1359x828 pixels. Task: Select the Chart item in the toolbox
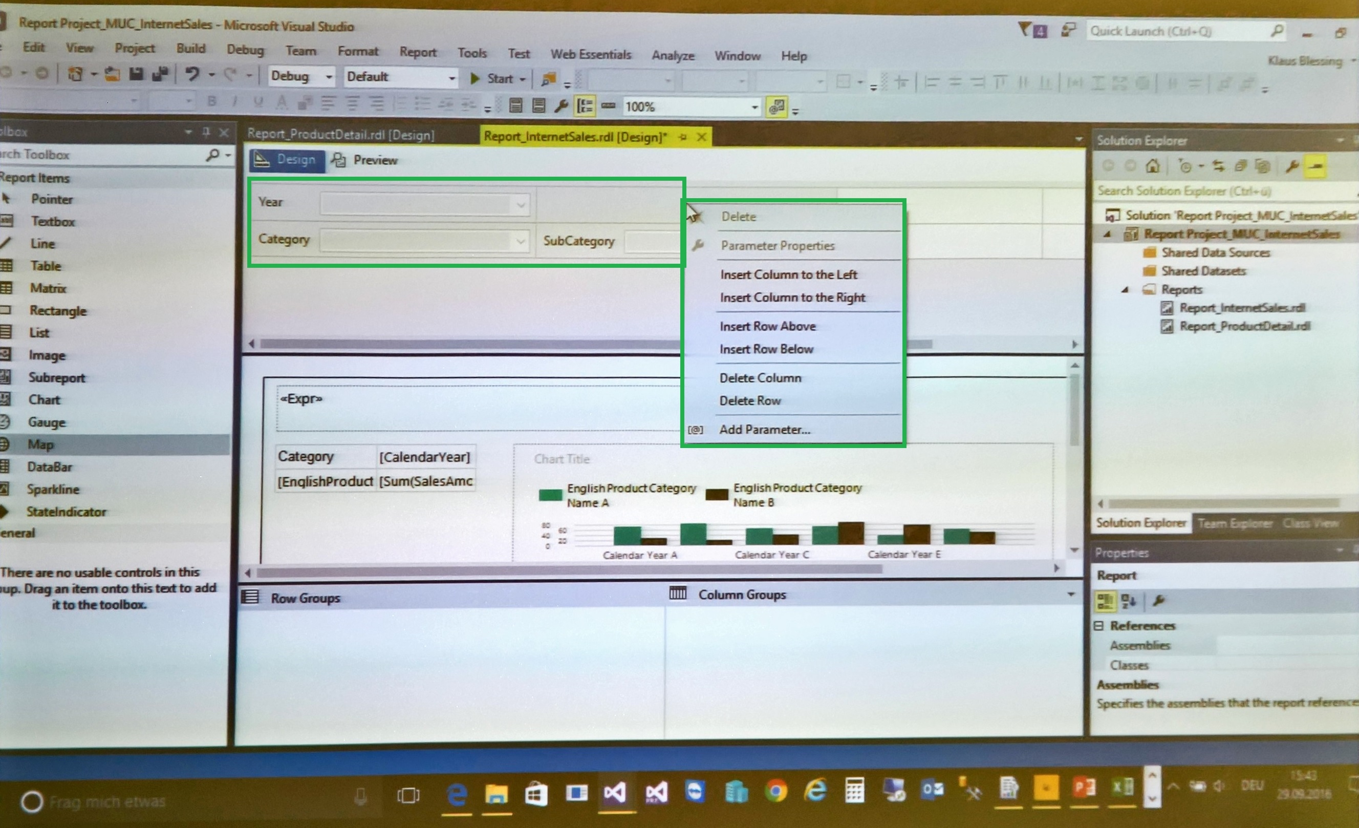(x=45, y=399)
